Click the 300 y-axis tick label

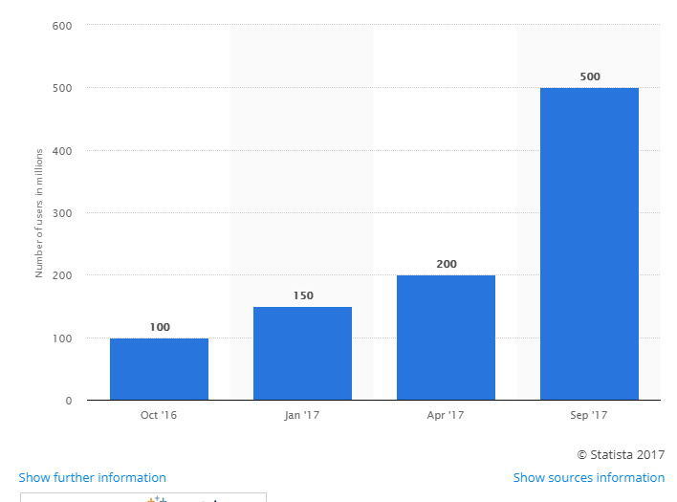tap(62, 213)
